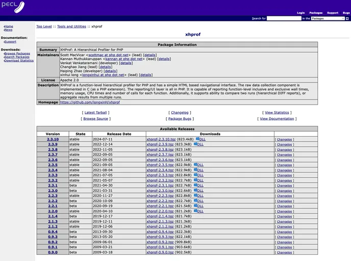Open the Packages top navigation item
The image size is (351, 261).
(316, 13)
